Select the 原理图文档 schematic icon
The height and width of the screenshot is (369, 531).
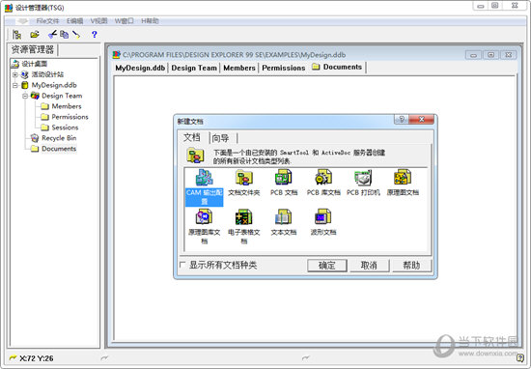click(x=403, y=177)
